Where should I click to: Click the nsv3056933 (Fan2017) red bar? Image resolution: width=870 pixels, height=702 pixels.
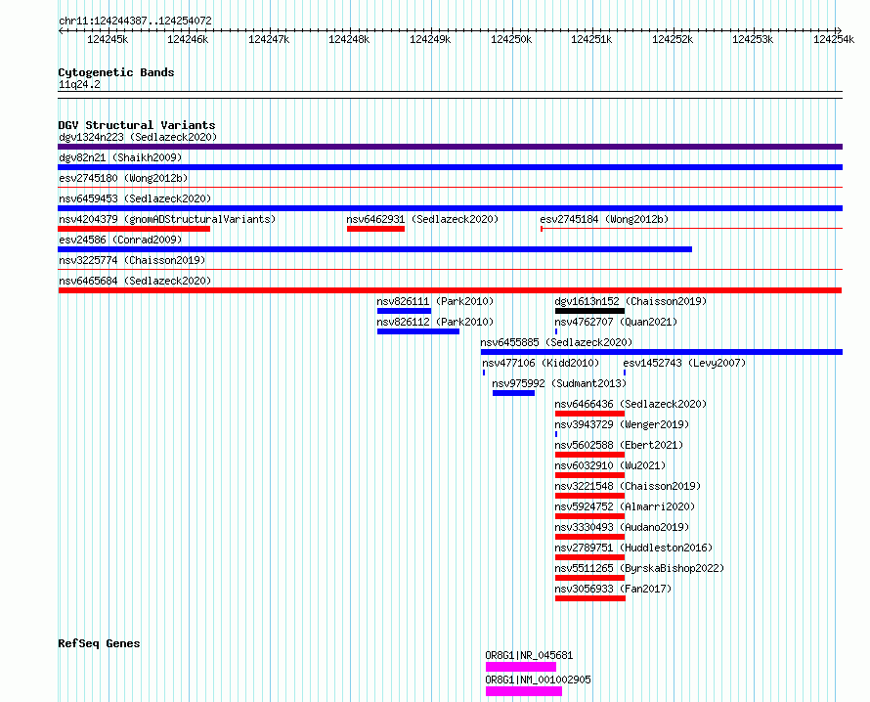(590, 598)
